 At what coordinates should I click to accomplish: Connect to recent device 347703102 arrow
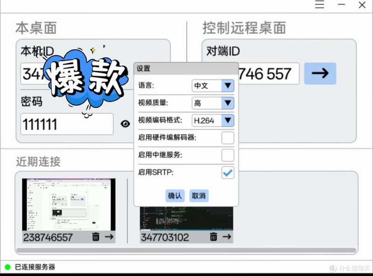click(x=227, y=237)
